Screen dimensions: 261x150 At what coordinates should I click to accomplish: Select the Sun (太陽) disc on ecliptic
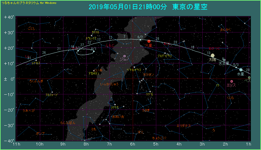tap(212, 55)
